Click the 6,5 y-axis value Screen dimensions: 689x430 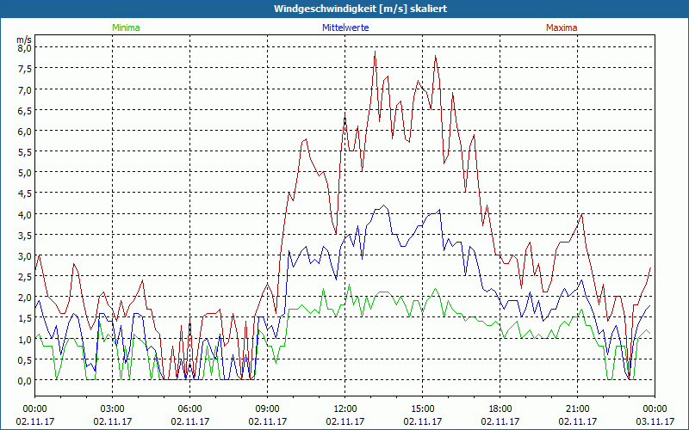pyautogui.click(x=24, y=111)
